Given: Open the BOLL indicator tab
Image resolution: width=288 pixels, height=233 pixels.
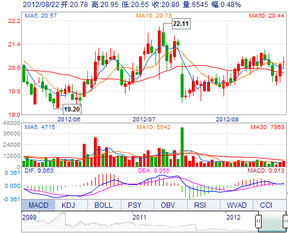Looking at the screenshot, I should 103,205.
